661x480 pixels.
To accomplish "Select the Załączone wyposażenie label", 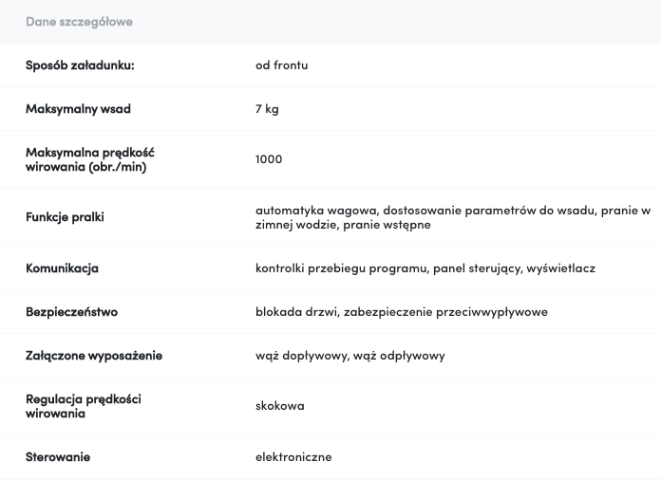I will coord(94,356).
